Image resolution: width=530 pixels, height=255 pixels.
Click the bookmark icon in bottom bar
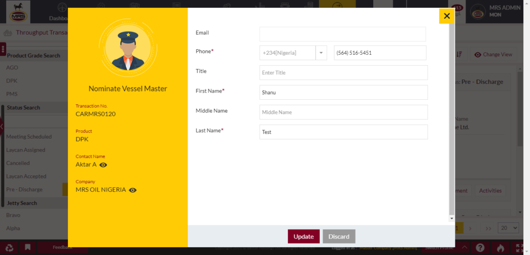(x=28, y=248)
